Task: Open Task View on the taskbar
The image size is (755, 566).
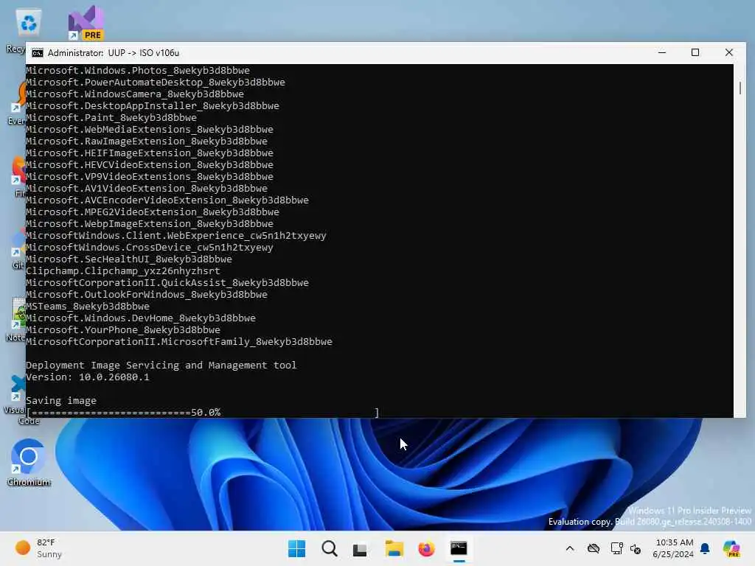Action: (x=360, y=549)
